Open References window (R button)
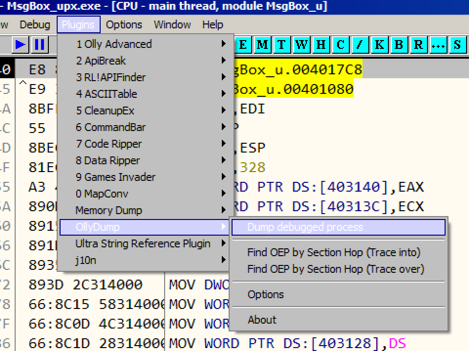469x351 pixels. [x=419, y=45]
